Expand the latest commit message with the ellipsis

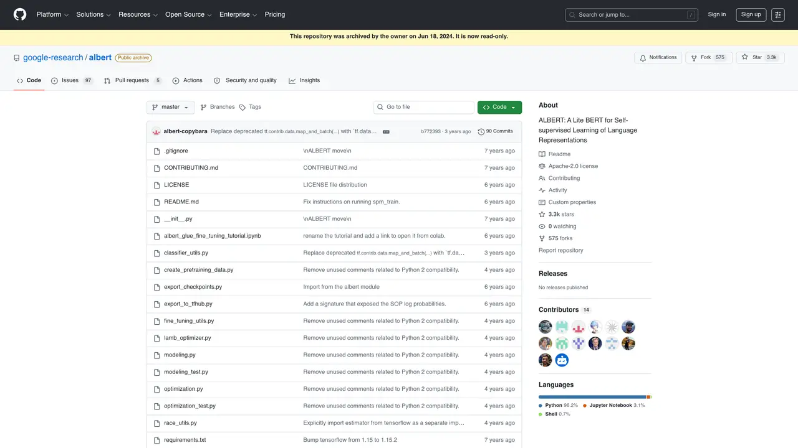386,132
